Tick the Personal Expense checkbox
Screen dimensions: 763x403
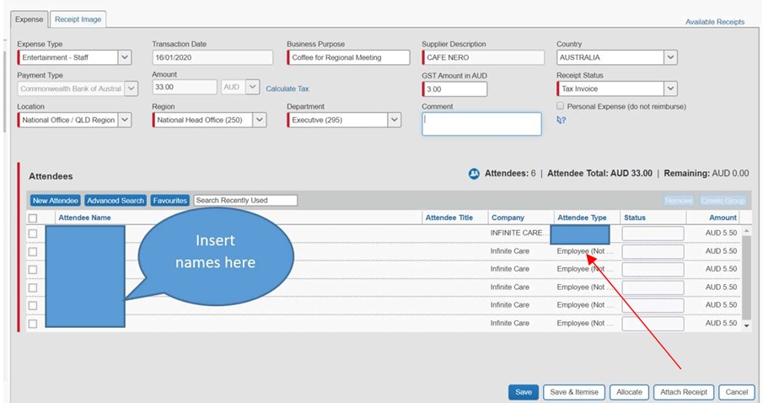[x=560, y=106]
